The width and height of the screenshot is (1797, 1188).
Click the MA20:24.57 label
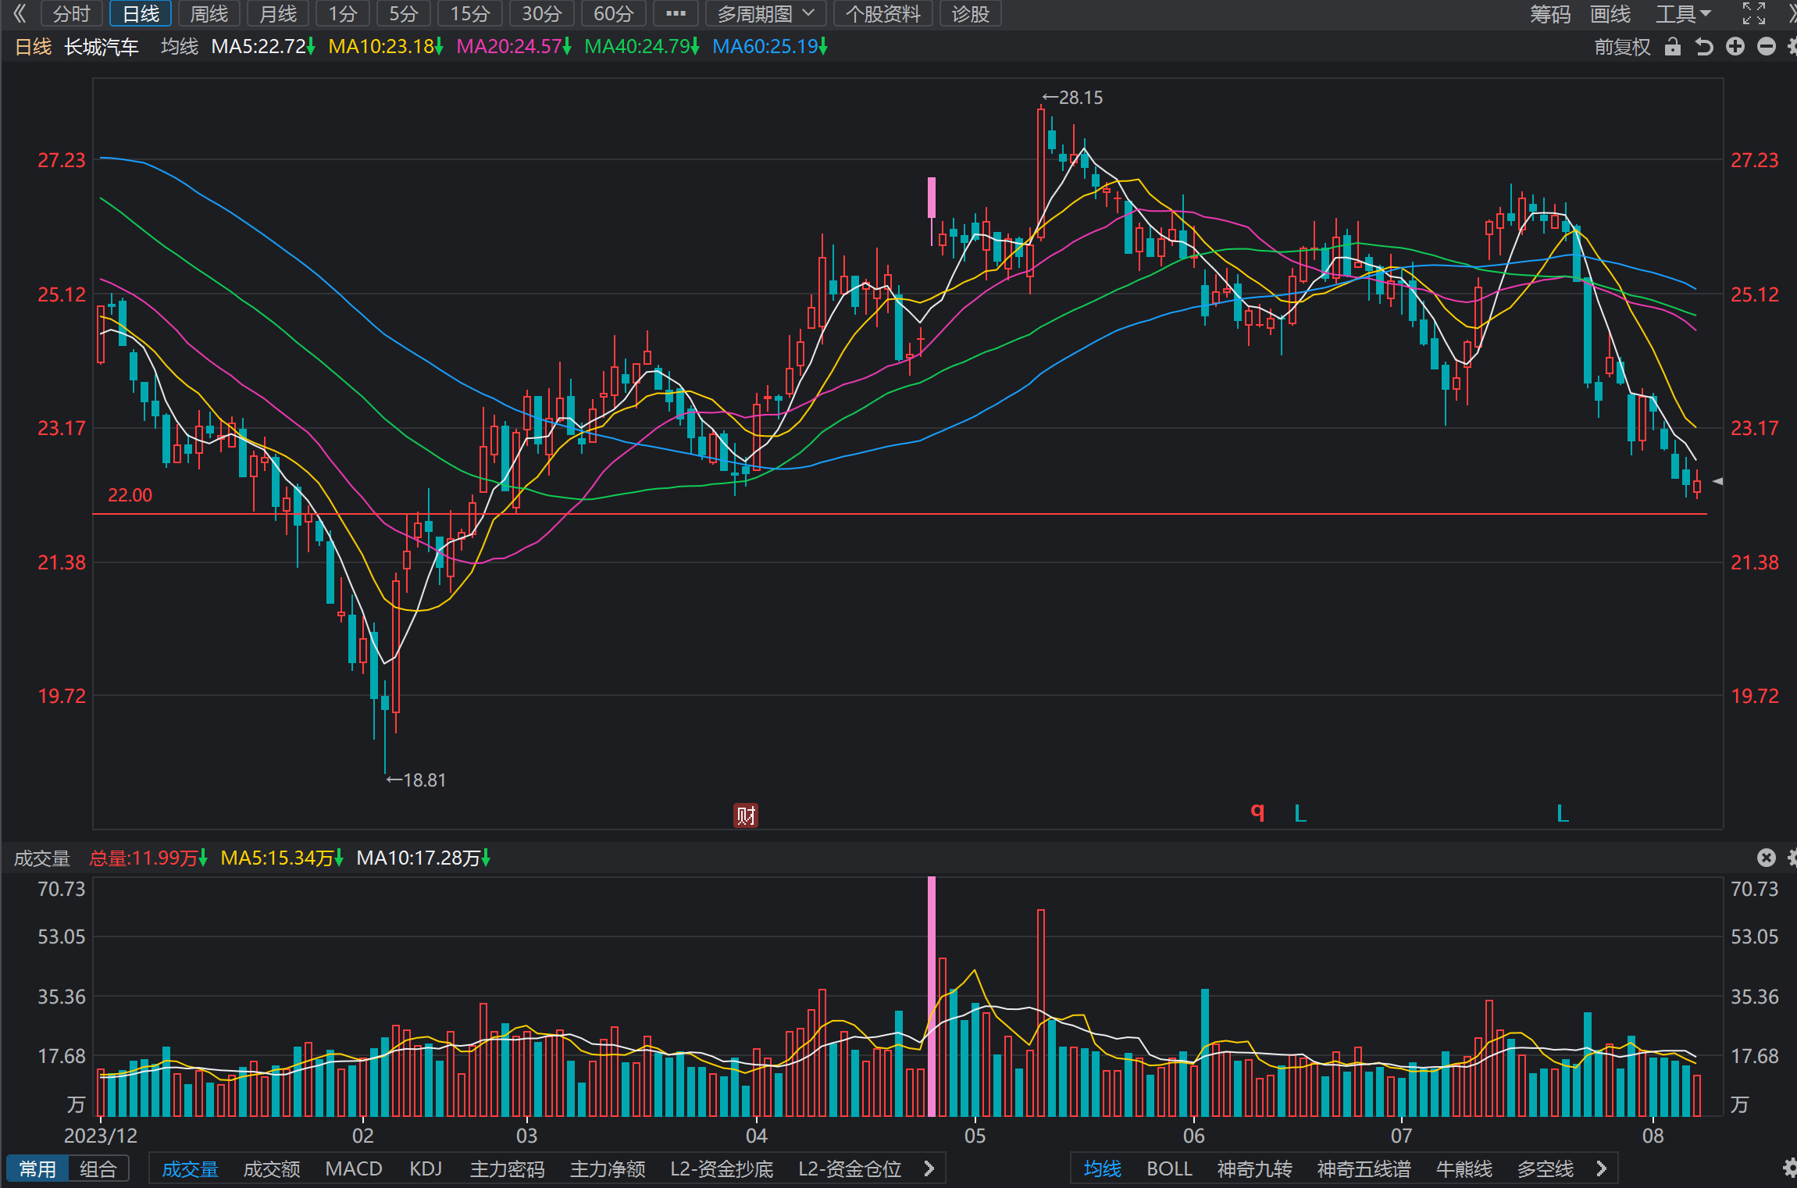[x=514, y=47]
